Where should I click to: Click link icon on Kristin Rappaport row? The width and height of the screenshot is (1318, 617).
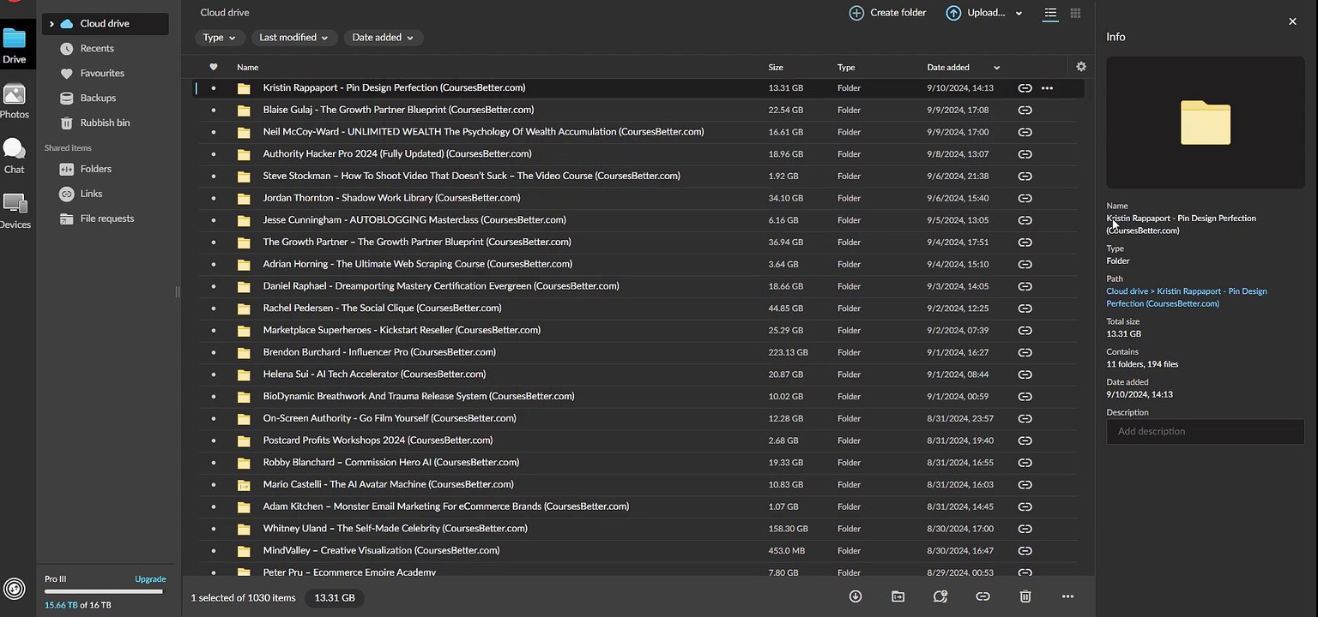[1025, 88]
